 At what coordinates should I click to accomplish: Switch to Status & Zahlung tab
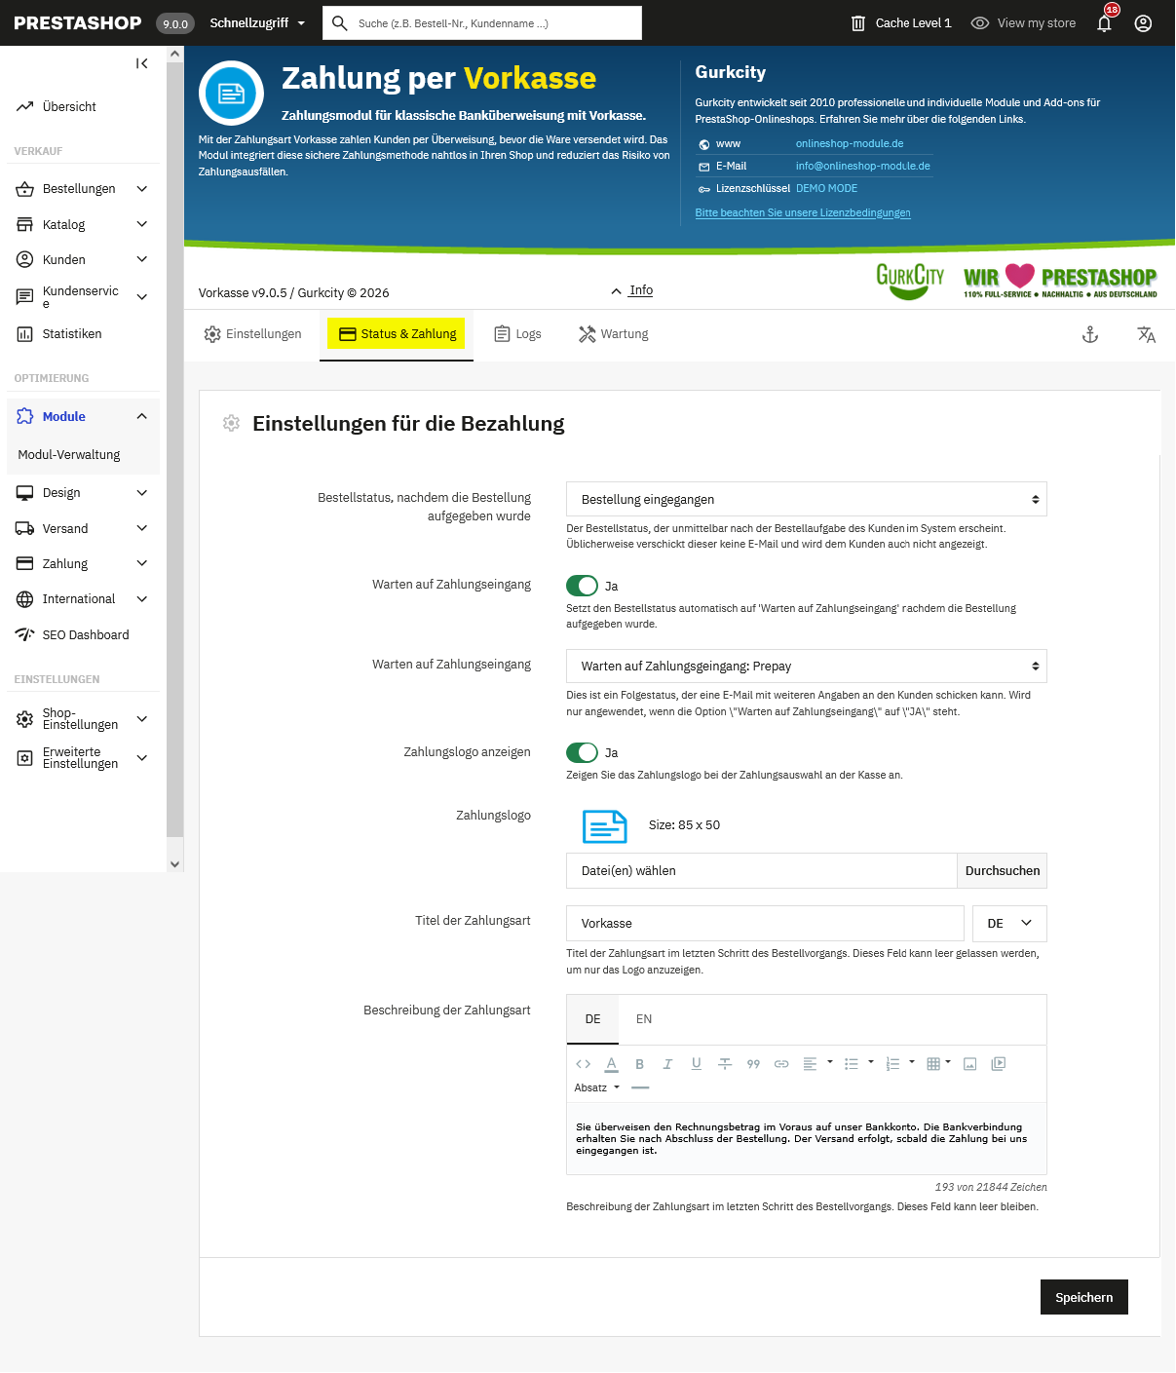click(x=397, y=334)
